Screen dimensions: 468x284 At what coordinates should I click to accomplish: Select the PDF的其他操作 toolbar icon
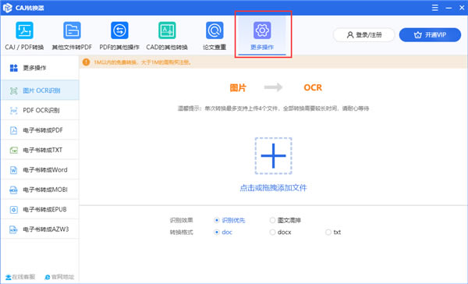tap(119, 30)
